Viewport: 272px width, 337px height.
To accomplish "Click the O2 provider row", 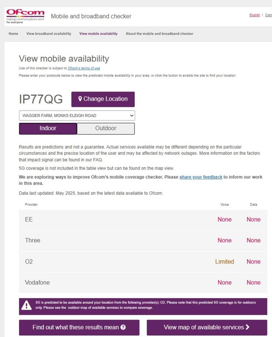I will tap(143, 262).
